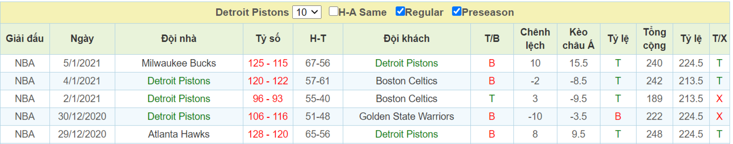Click the 106 - 116 score link

click(x=268, y=117)
